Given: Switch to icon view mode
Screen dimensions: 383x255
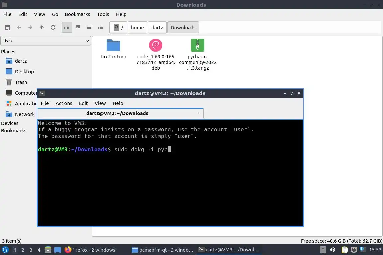Looking at the screenshot, I should pos(67,27).
